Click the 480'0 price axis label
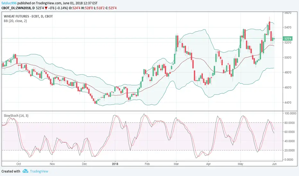Image resolution: width=299 pixels, height=176 pixels. tap(288, 73)
